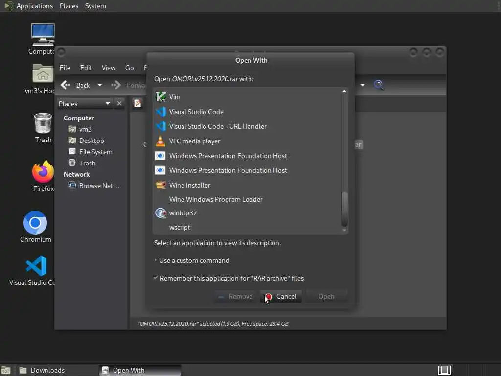The height and width of the screenshot is (376, 501).
Task: Click Visual Studio Code icon in list
Action: click(160, 112)
